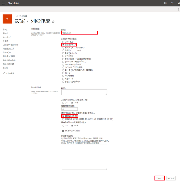Select the 1 行テキスト radio button
The height and width of the screenshot is (185, 180).
click(63, 42)
